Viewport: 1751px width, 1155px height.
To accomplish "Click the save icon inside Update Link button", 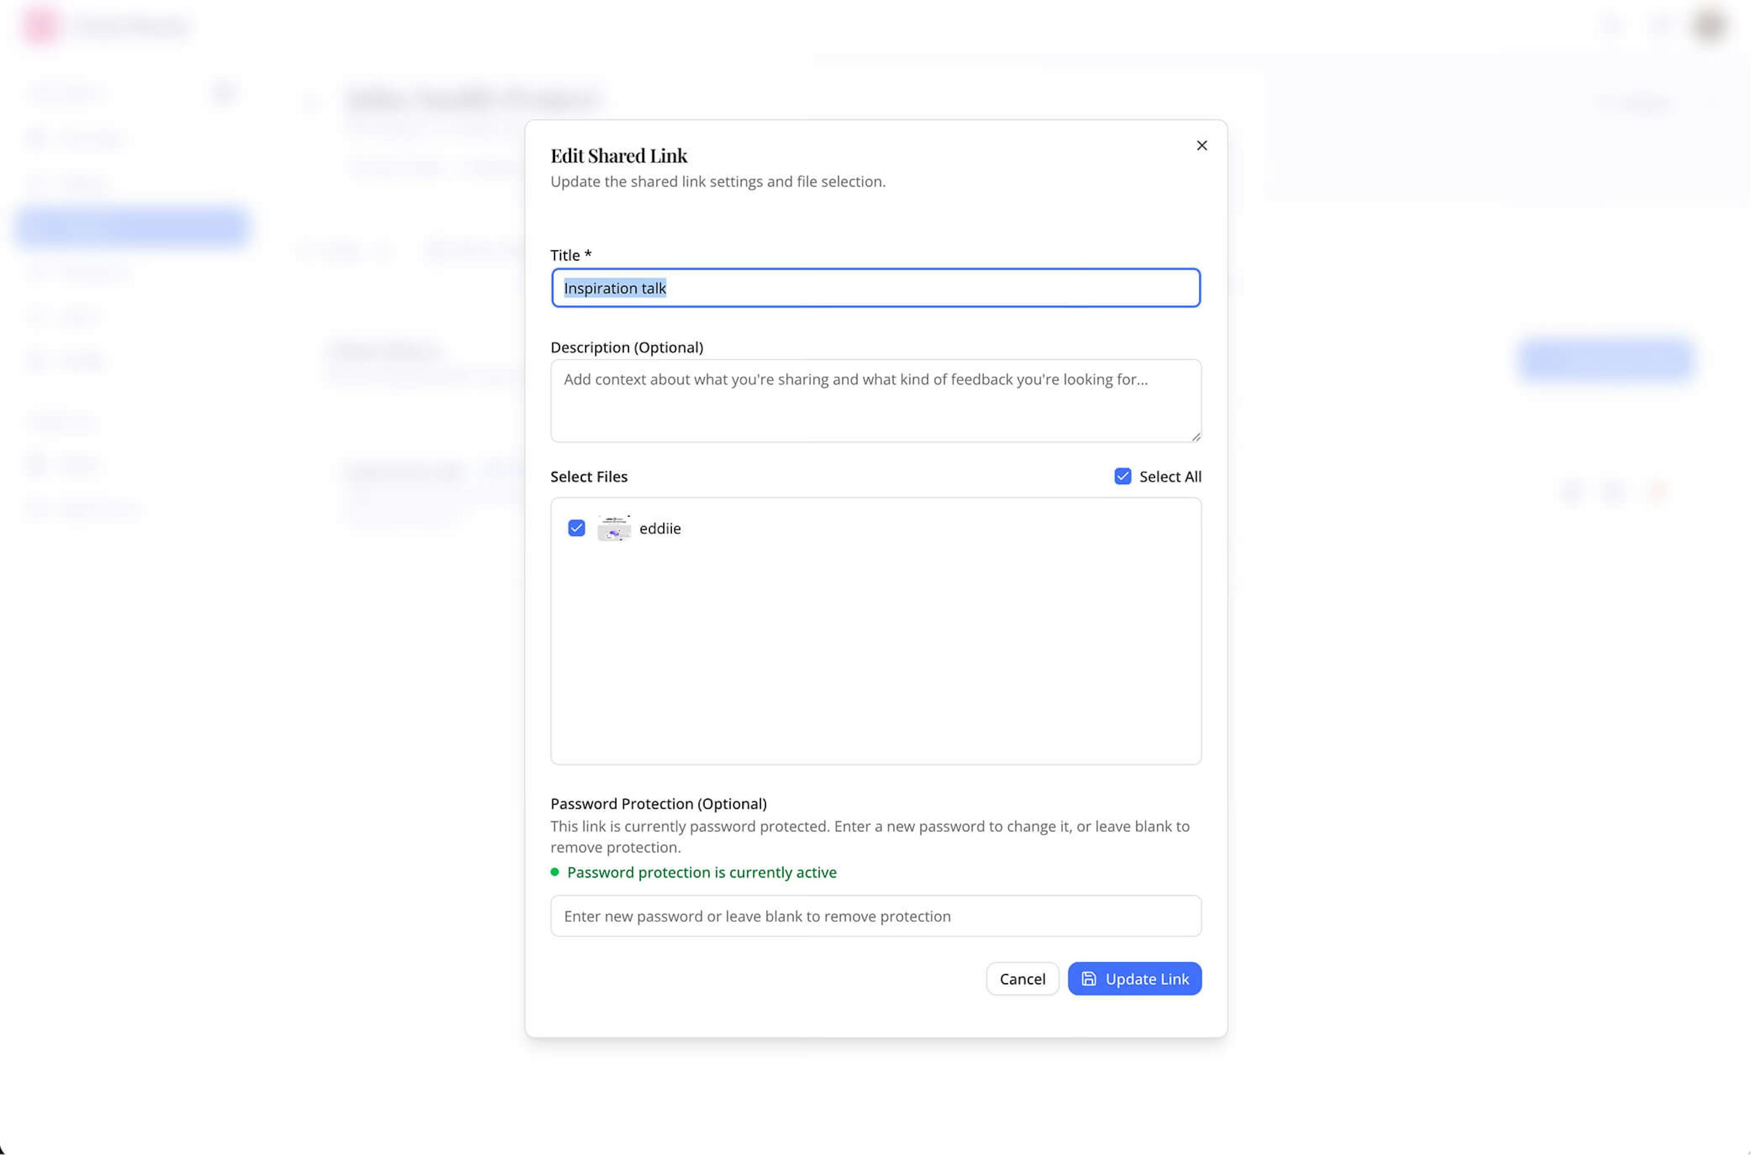I will pyautogui.click(x=1089, y=978).
